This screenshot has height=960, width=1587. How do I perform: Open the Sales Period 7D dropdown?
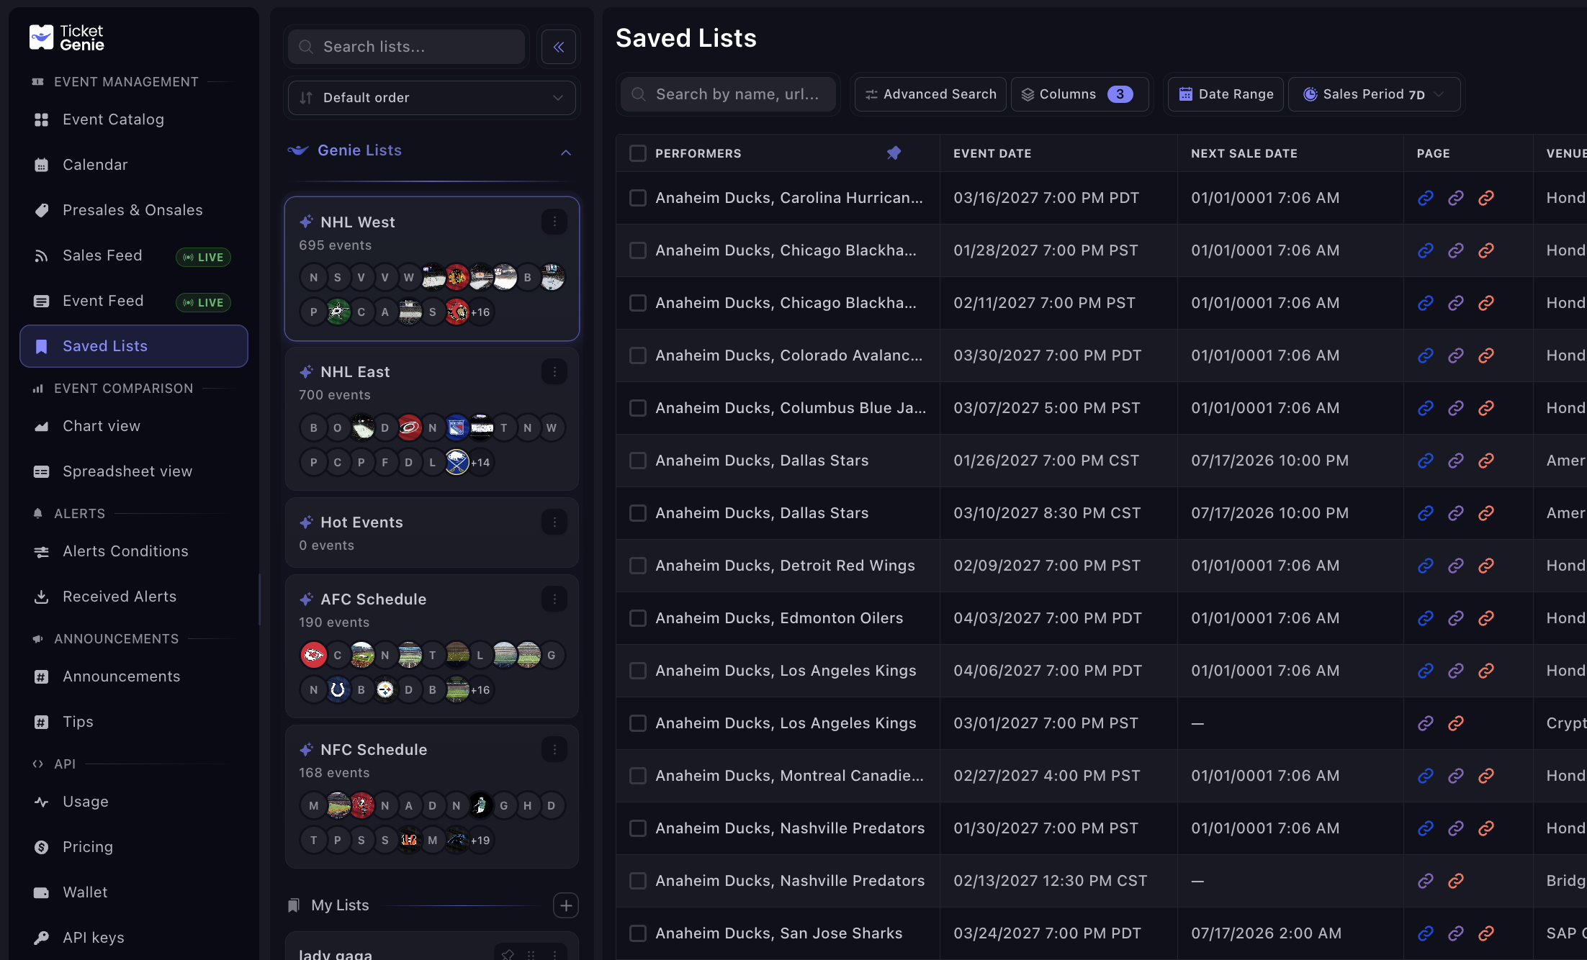point(1374,94)
